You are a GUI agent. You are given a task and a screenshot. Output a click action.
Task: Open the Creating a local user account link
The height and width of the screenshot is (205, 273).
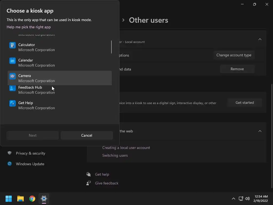pyautogui.click(x=126, y=148)
